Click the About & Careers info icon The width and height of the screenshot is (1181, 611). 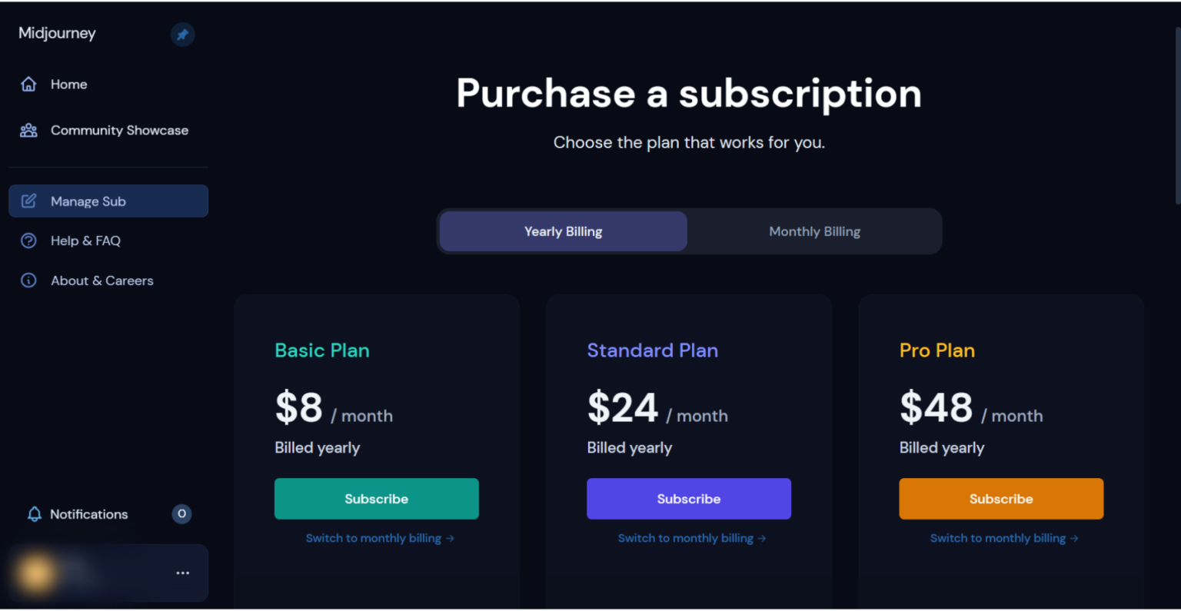coord(28,281)
